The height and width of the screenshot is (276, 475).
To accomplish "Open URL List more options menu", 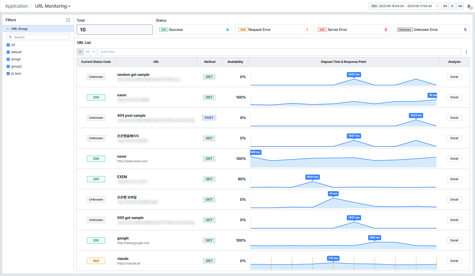I will click(466, 52).
